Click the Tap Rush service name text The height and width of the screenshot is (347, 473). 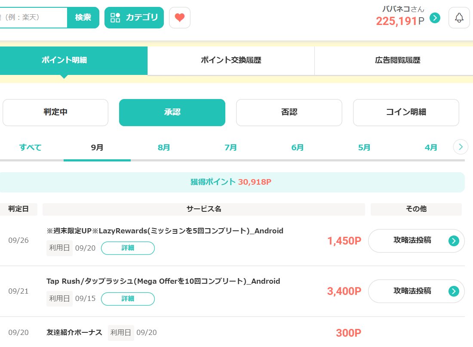click(x=163, y=282)
